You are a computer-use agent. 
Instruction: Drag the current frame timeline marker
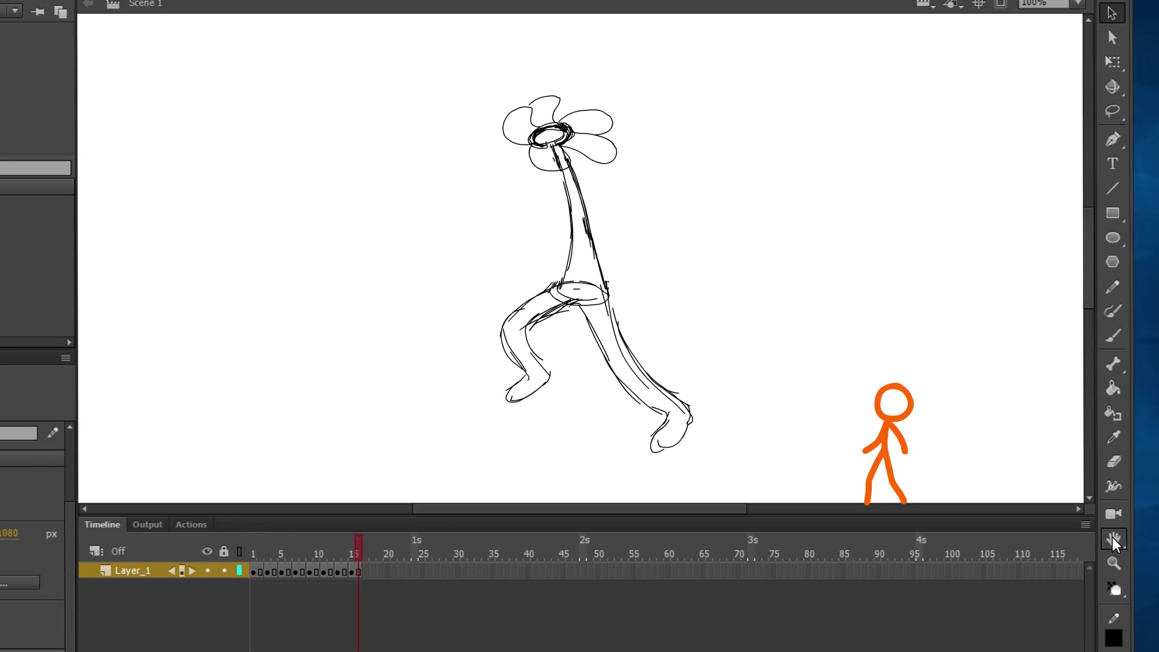pos(357,552)
